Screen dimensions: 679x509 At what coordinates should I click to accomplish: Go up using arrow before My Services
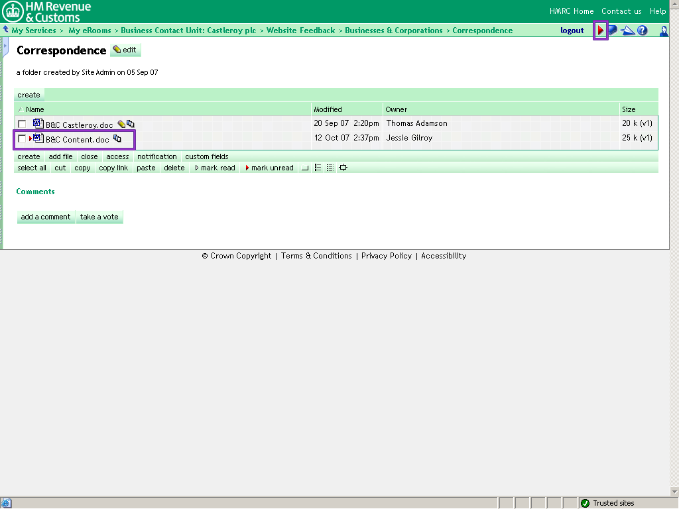tap(5, 30)
